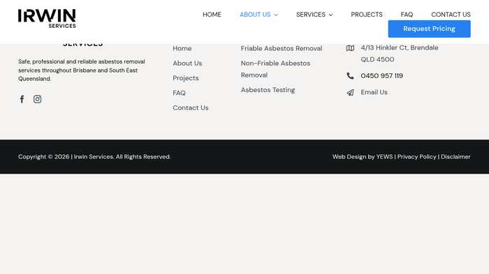
Task: Open FAQ in the top navigation
Action: pyautogui.click(x=407, y=15)
